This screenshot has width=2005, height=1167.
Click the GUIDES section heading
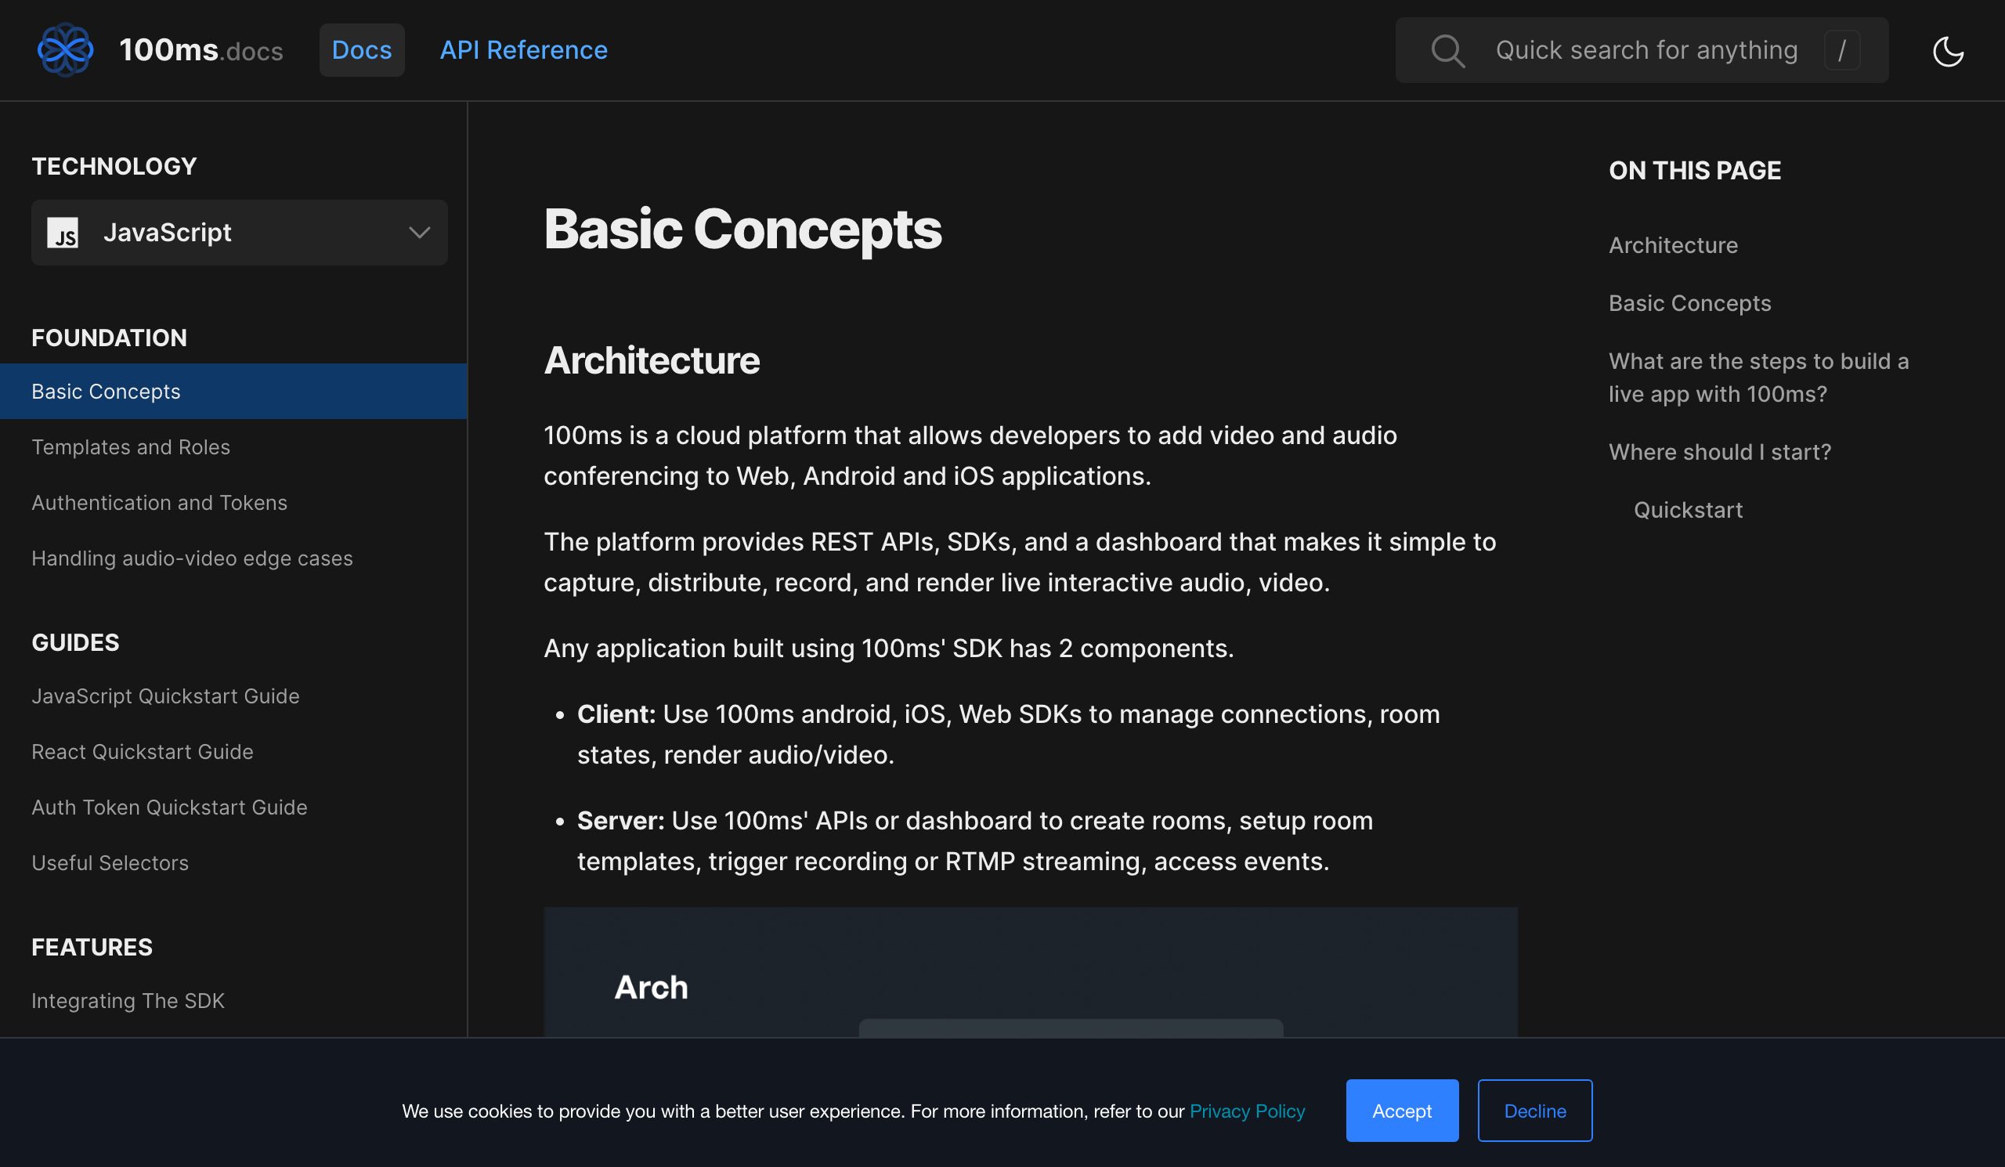tap(76, 642)
